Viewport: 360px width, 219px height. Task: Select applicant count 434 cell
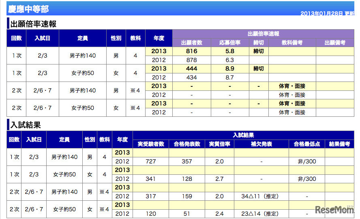click(x=191, y=77)
